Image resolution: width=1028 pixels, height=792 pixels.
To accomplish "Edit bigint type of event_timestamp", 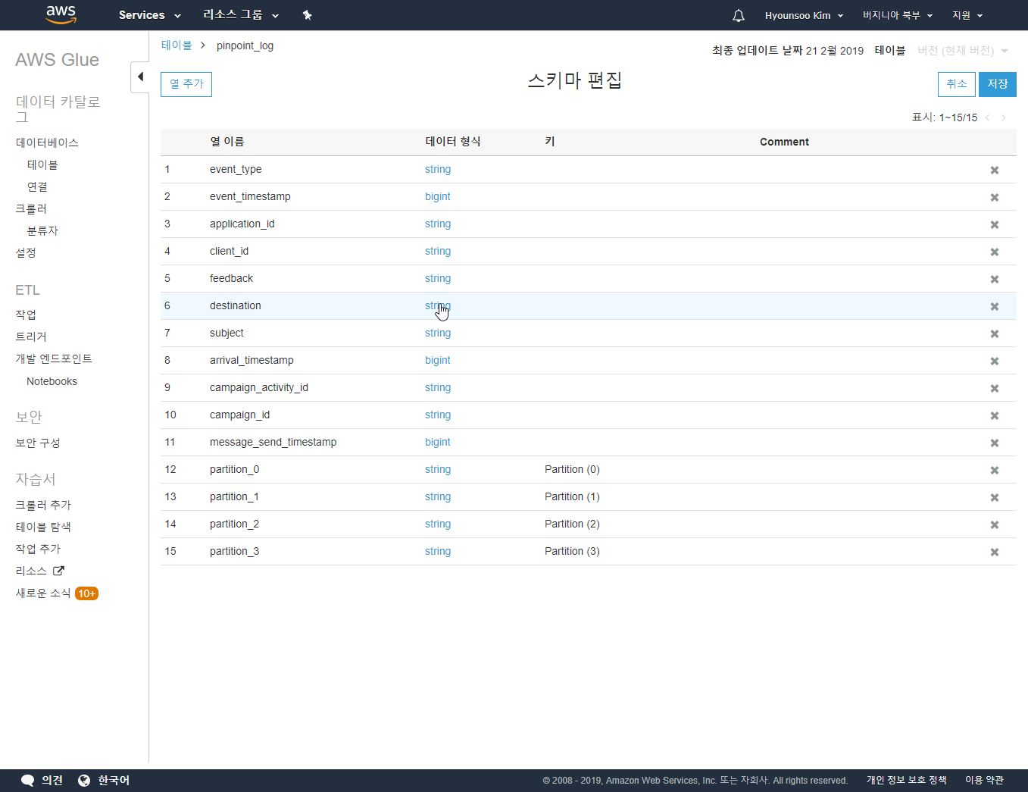I will click(438, 196).
